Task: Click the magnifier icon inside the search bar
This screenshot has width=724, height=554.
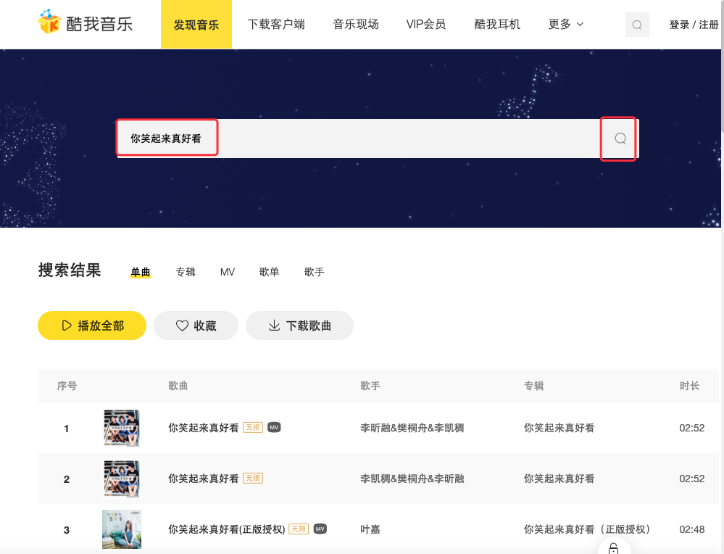Action: [x=620, y=138]
